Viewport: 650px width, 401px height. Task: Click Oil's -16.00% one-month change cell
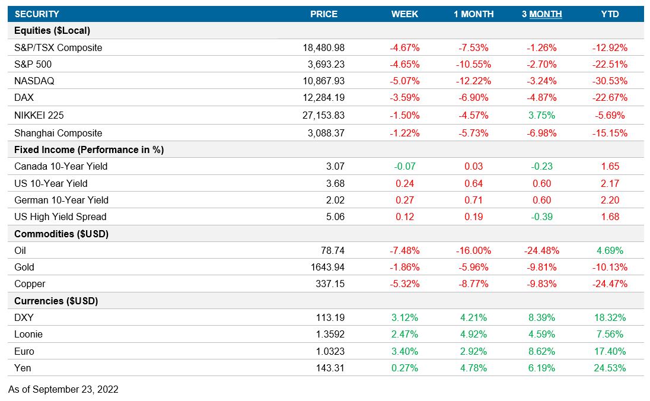(472, 250)
